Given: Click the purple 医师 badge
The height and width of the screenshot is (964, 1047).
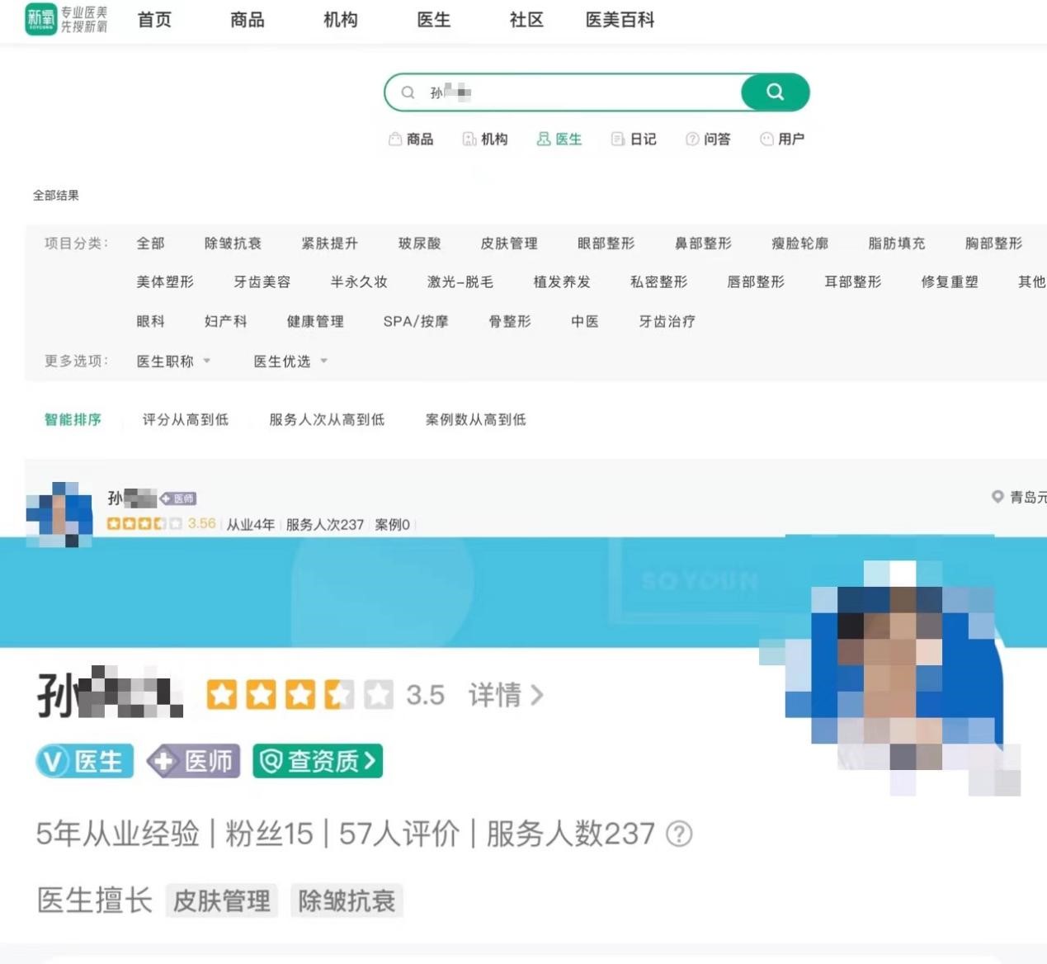Looking at the screenshot, I should pyautogui.click(x=194, y=761).
